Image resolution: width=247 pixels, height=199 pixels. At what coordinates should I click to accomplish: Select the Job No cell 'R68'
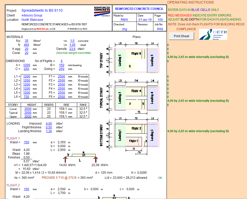160,29
